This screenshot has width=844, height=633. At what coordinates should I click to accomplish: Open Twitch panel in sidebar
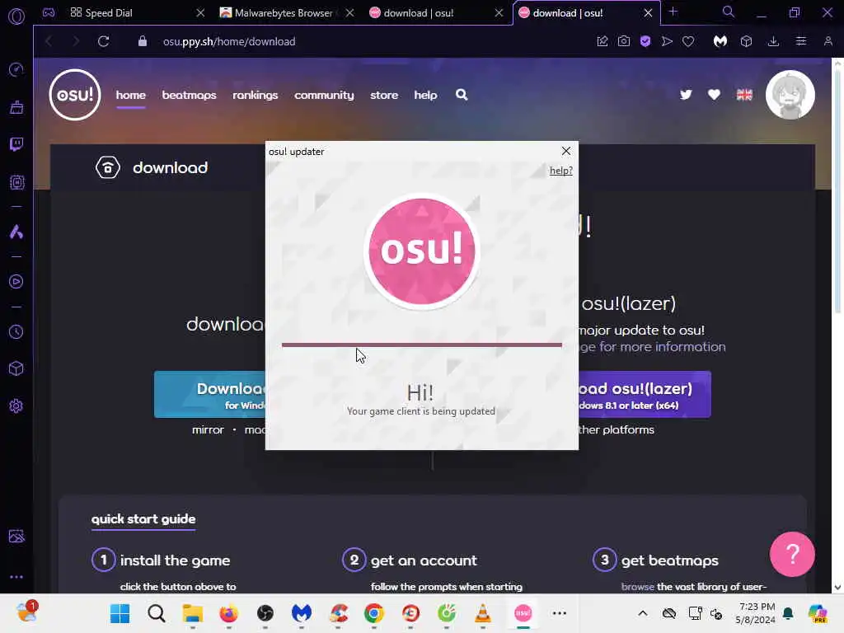click(x=16, y=144)
